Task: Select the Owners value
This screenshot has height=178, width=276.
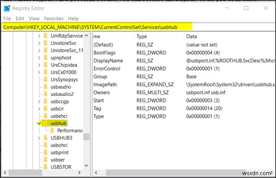Action: point(102,92)
